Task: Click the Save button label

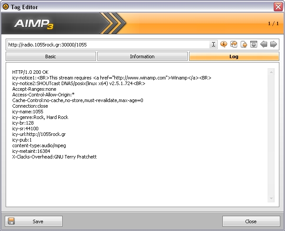Action: (x=38, y=221)
